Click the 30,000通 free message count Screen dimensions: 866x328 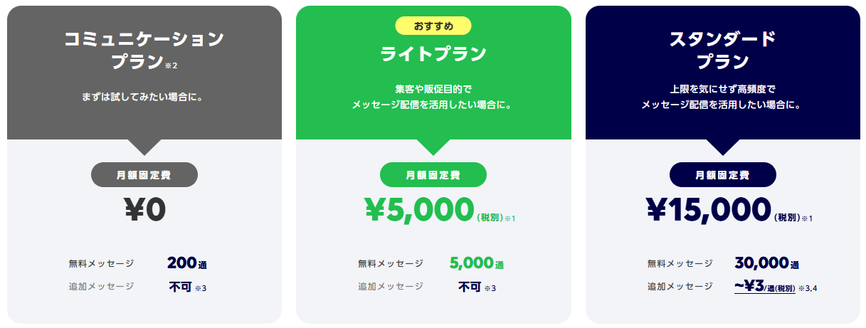click(766, 263)
